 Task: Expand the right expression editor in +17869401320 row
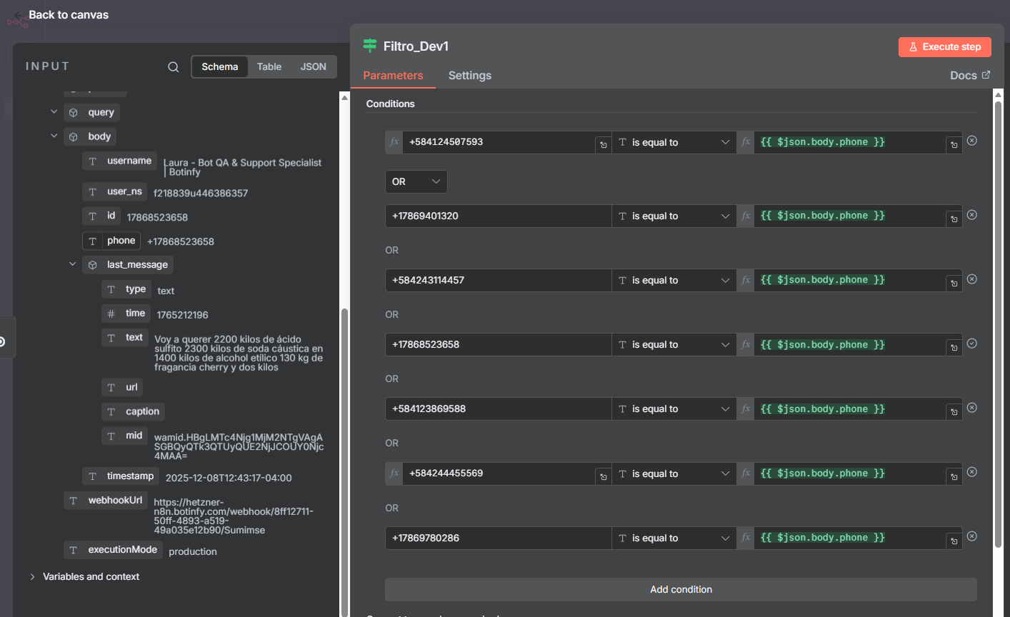click(954, 219)
